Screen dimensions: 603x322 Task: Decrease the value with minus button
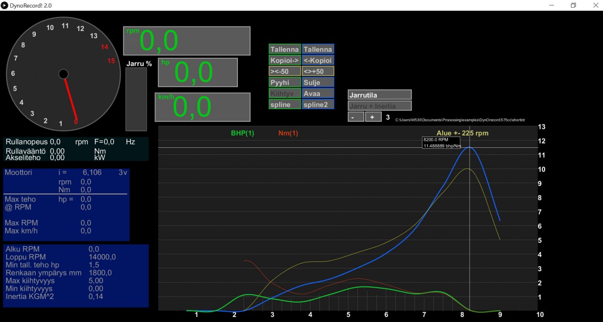click(x=356, y=117)
